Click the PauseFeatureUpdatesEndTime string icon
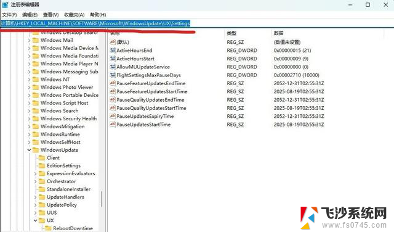394x232 pixels. click(113, 83)
